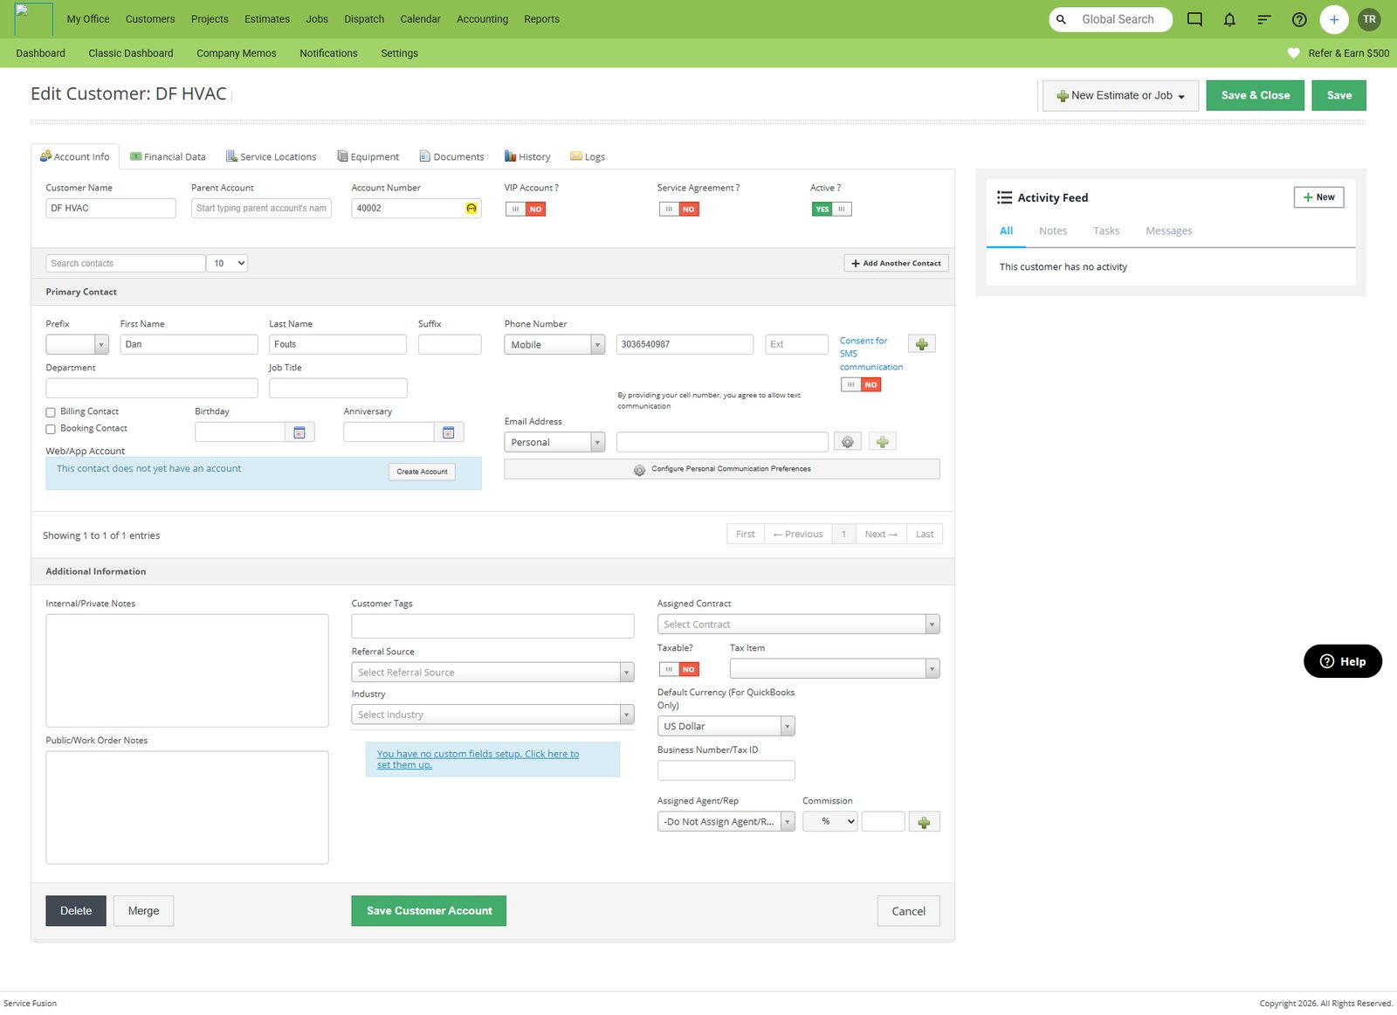1397x1015 pixels.
Task: Open the Customers menu
Action: coord(150,19)
